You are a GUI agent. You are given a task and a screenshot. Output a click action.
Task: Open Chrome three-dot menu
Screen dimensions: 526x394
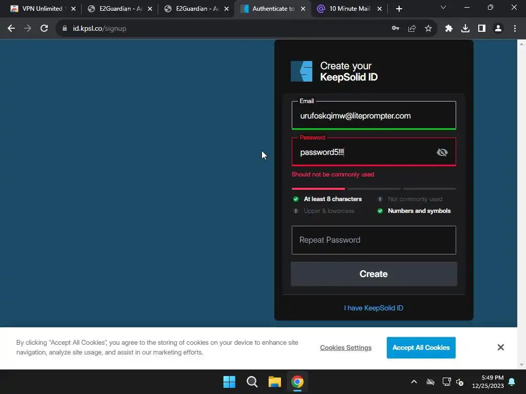pyautogui.click(x=515, y=29)
